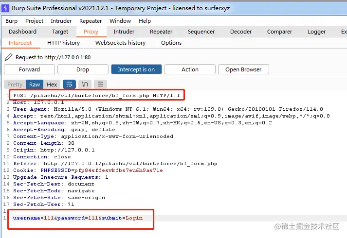Toggle the Intercept is on button
Image resolution: width=347 pixels, height=238 pixels.
136,69
